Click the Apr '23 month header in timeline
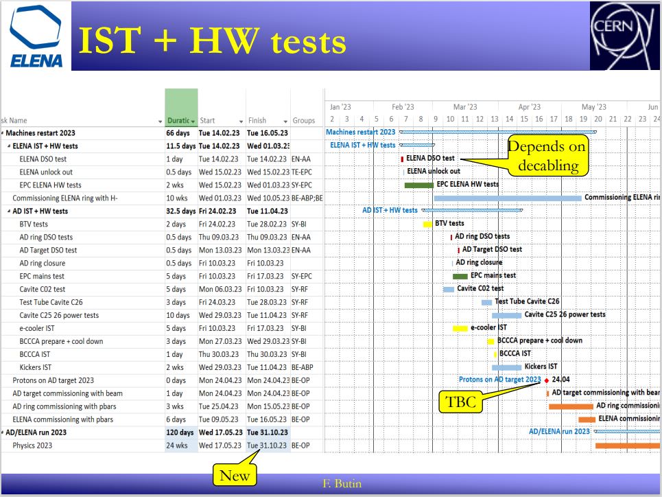Image resolution: width=662 pixels, height=497 pixels. click(x=530, y=107)
